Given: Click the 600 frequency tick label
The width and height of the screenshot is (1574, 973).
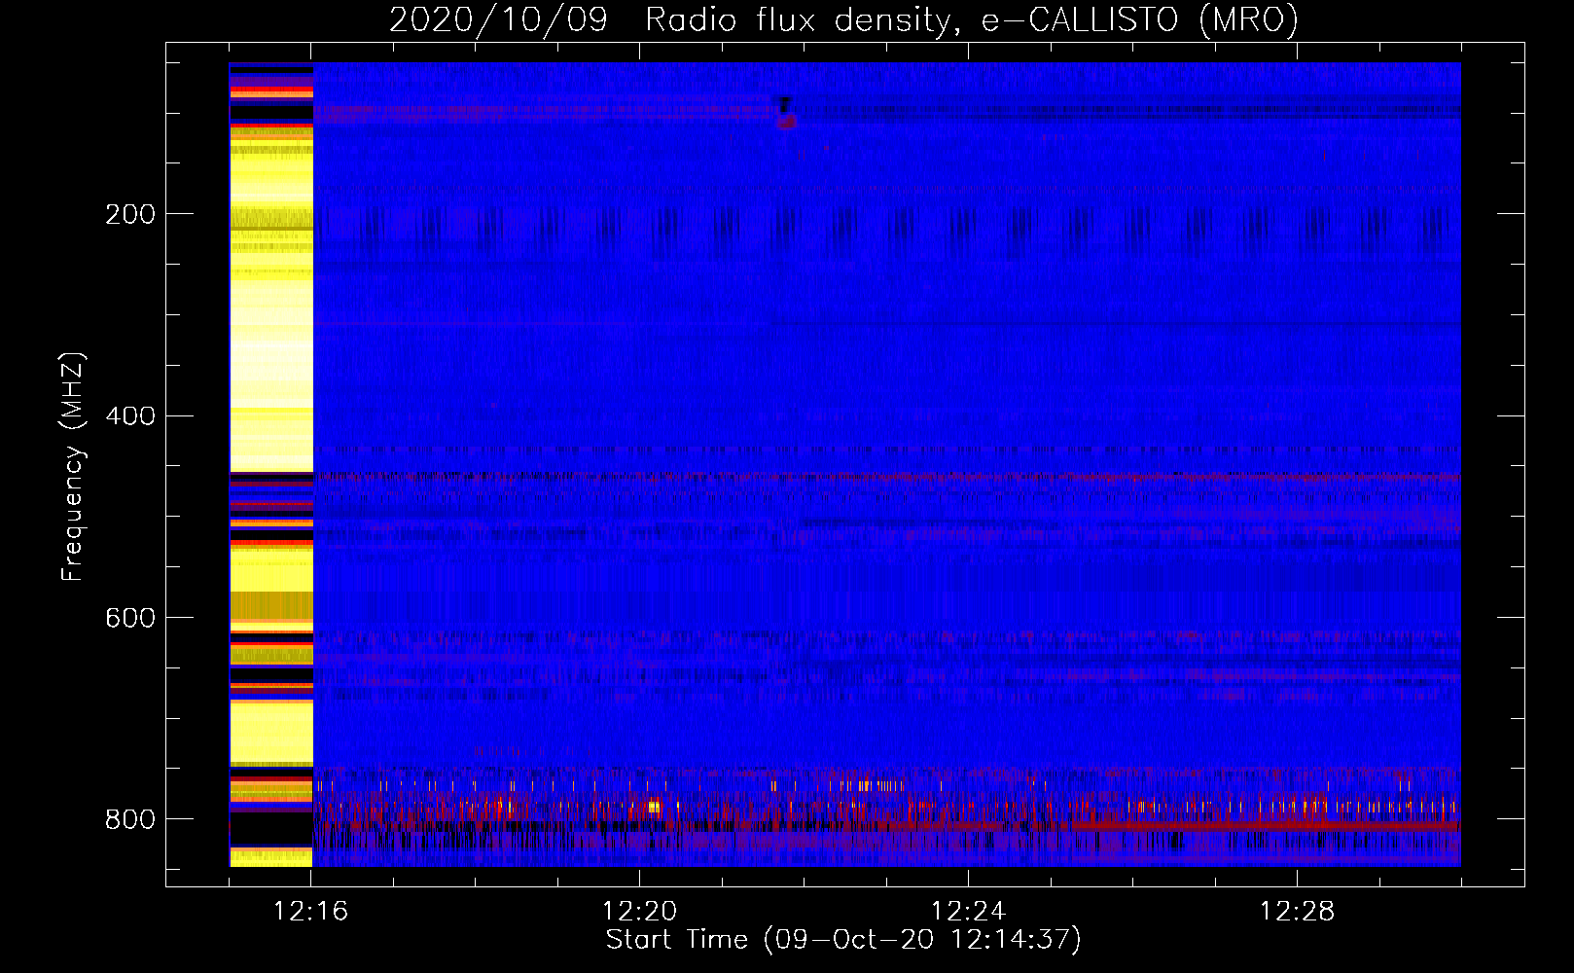Looking at the screenshot, I should 130,618.
